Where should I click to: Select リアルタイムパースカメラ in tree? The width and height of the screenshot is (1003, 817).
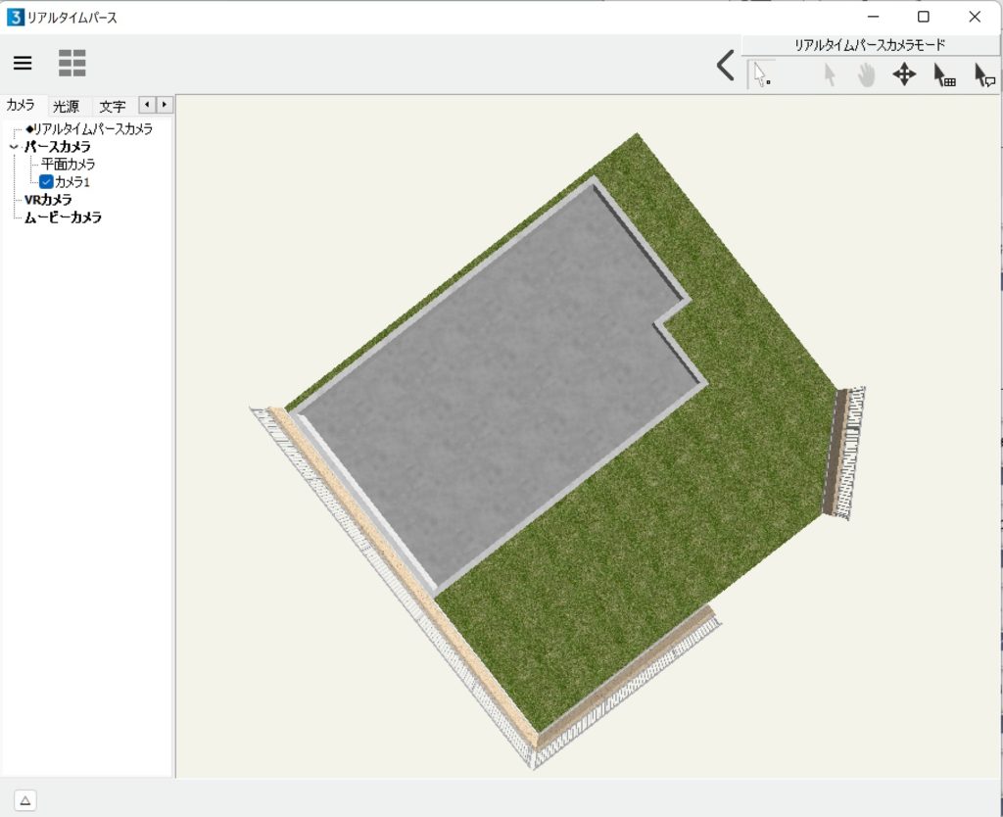coord(92,129)
